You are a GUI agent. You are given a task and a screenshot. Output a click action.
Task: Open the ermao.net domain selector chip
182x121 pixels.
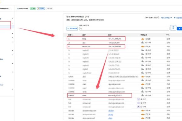[22, 8]
